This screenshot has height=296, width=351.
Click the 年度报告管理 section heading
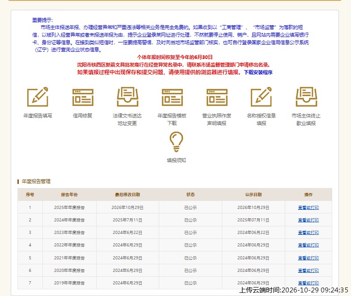click(36, 181)
